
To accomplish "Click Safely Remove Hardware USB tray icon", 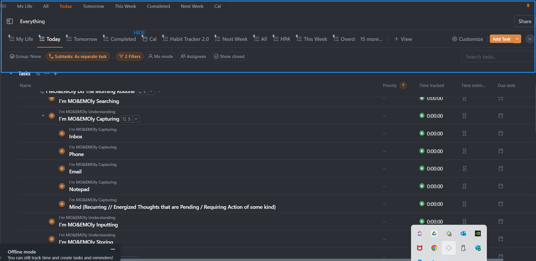I will click(463, 248).
